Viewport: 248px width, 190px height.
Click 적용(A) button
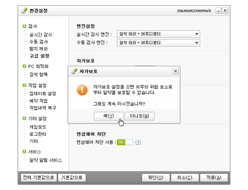click(214, 177)
